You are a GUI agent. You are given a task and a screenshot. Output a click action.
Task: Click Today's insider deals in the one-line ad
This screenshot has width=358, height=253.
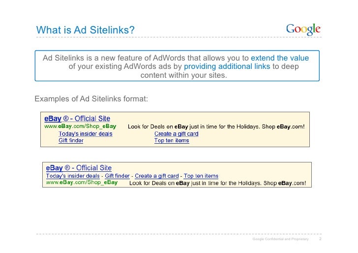(73, 176)
